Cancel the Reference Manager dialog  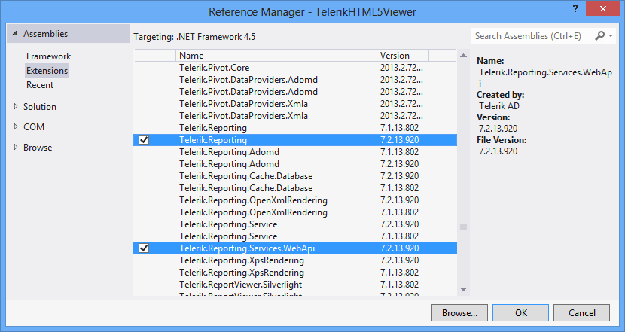582,312
